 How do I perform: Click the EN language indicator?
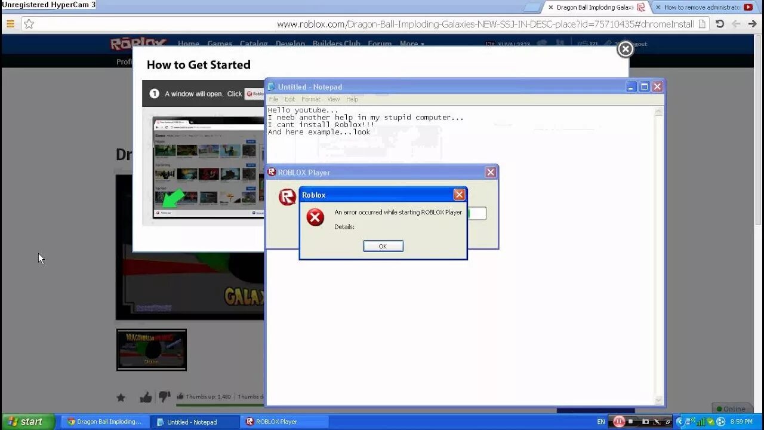click(601, 422)
